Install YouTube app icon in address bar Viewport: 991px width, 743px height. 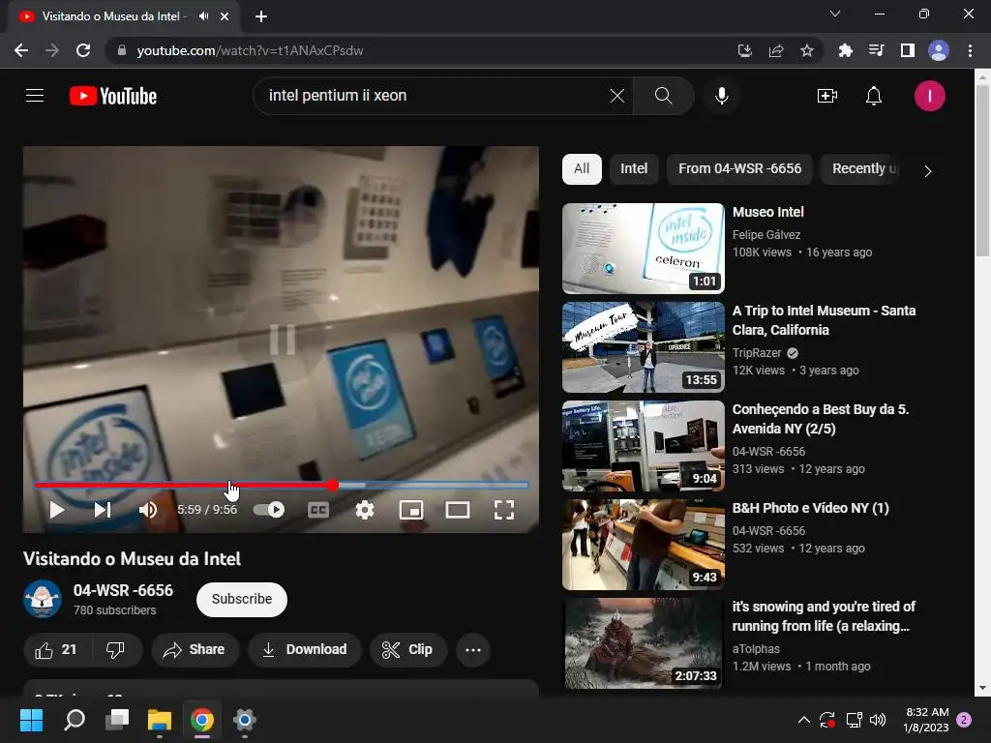coord(744,50)
